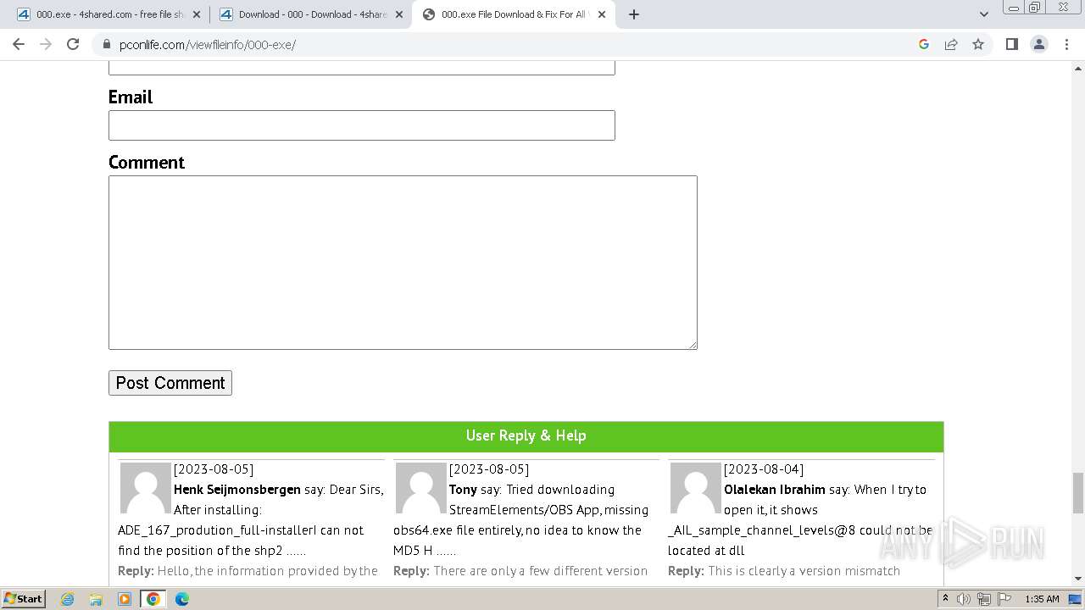Screen dimensions: 1085x610
Task: Open the volume control tray icon
Action: click(x=964, y=599)
